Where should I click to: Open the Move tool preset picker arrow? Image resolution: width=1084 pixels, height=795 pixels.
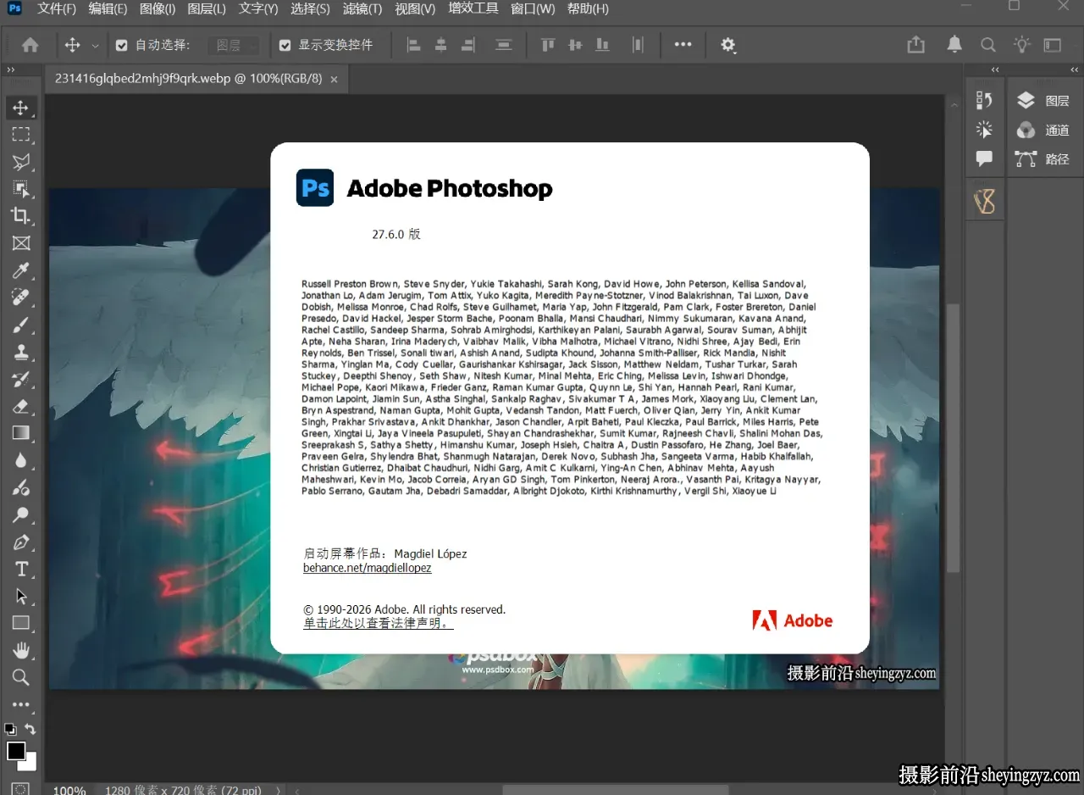(x=96, y=46)
